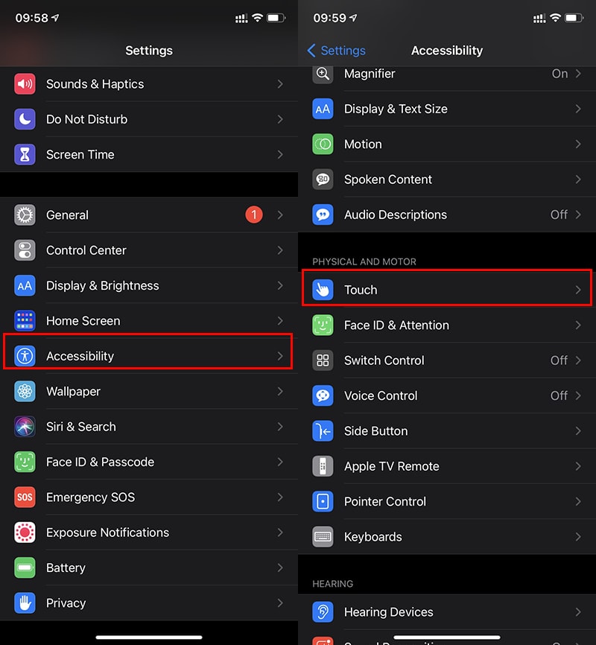Tap the Battery icon in Settings list
Viewport: 596px width, 645px height.
coord(25,568)
